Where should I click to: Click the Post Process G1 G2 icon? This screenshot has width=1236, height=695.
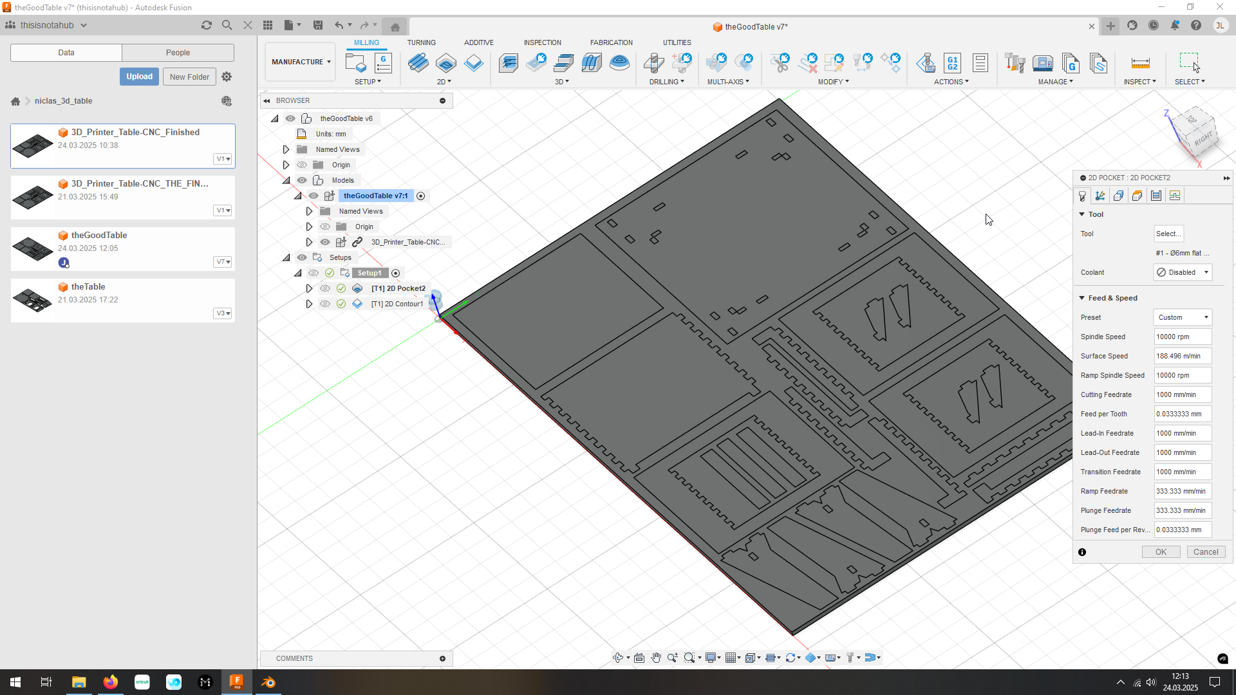(x=953, y=63)
